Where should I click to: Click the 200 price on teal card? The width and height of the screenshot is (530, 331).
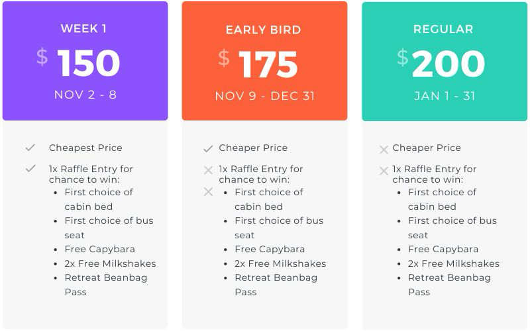tap(449, 64)
